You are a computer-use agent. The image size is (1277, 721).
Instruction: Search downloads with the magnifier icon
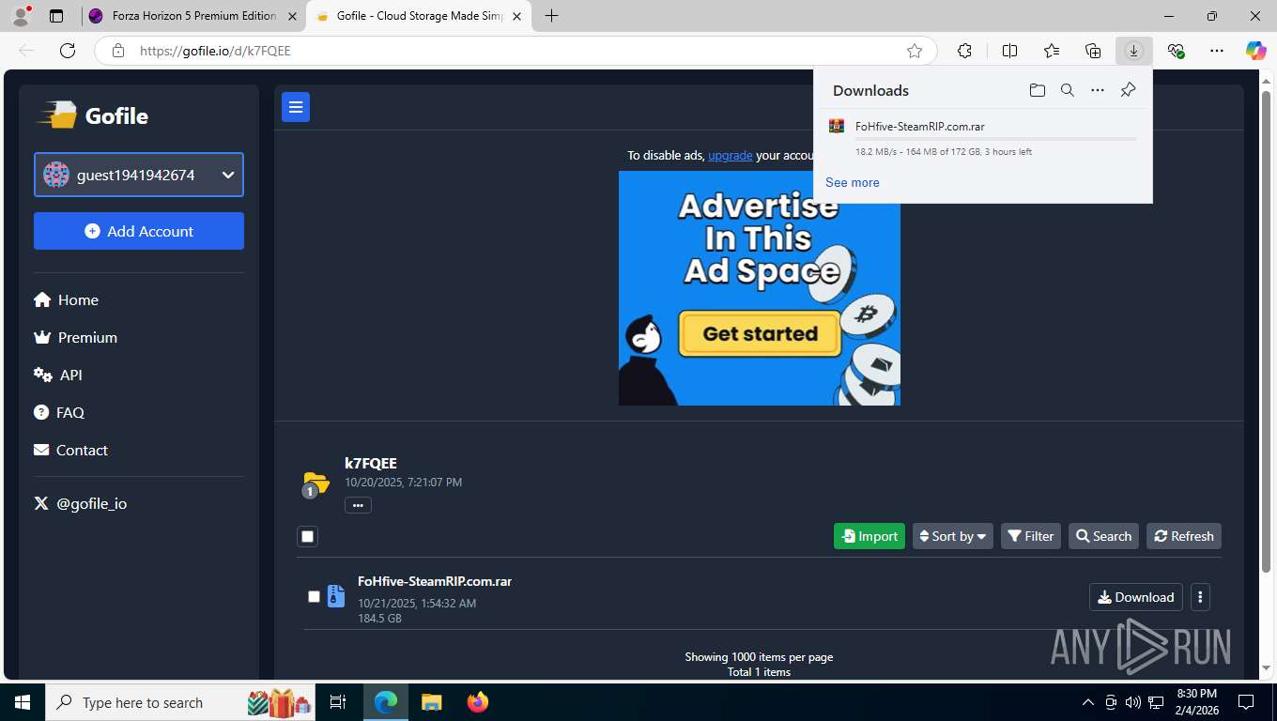click(1067, 90)
